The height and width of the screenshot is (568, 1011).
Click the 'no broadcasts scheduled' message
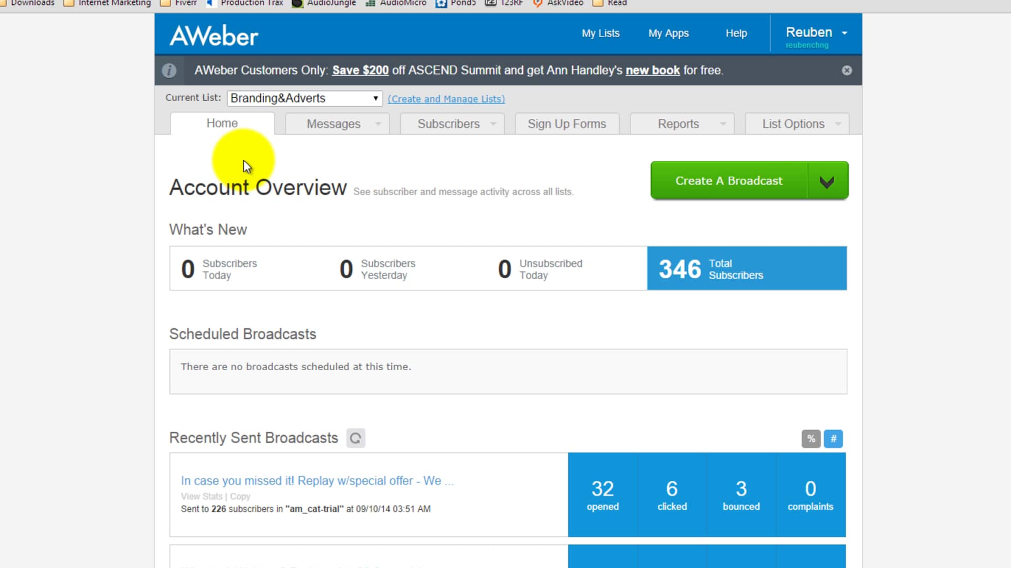click(296, 367)
